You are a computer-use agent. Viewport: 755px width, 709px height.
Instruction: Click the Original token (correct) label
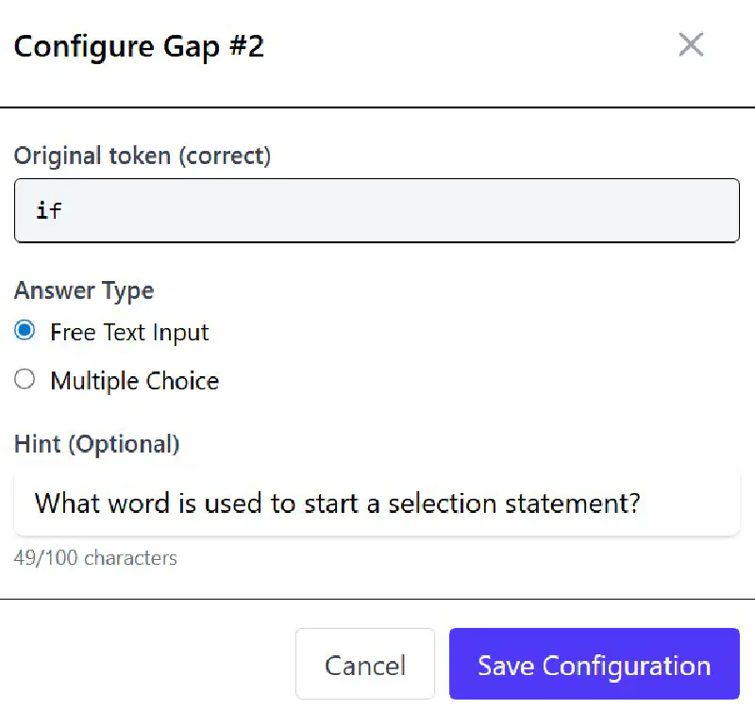click(143, 156)
